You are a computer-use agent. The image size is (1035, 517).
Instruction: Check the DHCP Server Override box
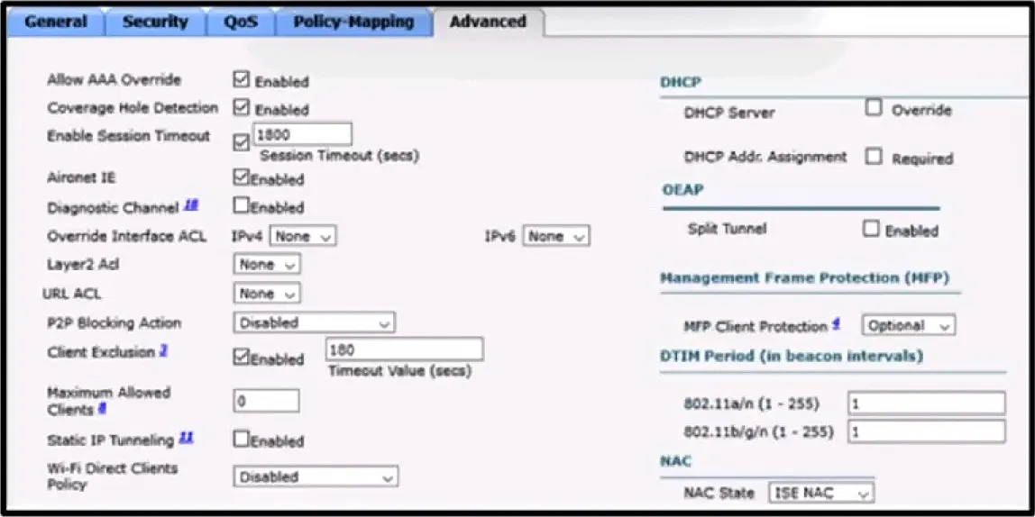point(874,107)
